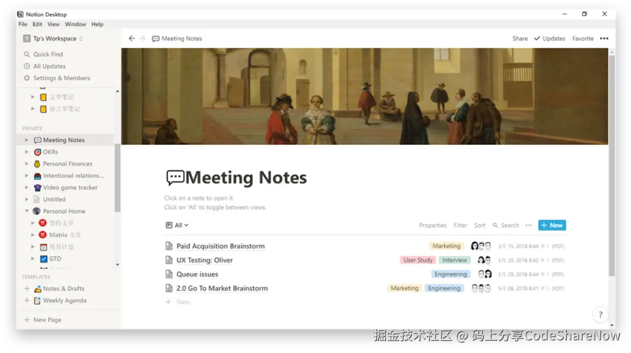Click the main page vertical scrollbar

[x=612, y=166]
